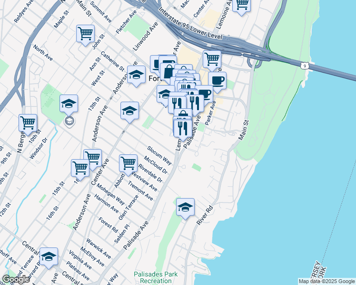
Task: Select the Warwick Ave street label
Action: [x=99, y=248]
